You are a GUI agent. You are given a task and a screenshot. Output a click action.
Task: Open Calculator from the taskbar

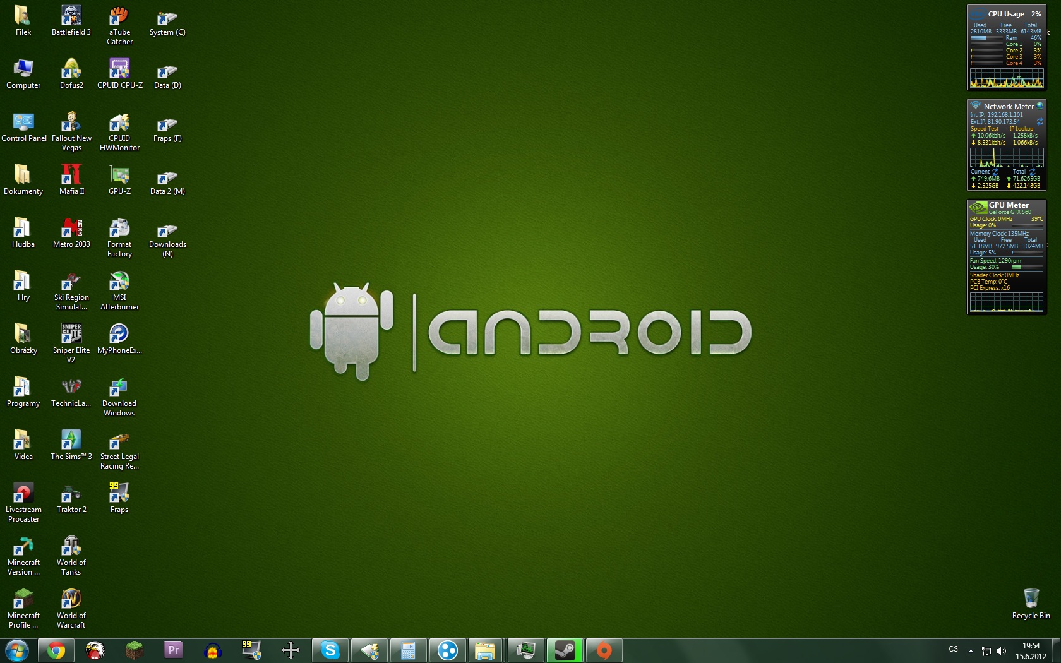[x=409, y=650]
